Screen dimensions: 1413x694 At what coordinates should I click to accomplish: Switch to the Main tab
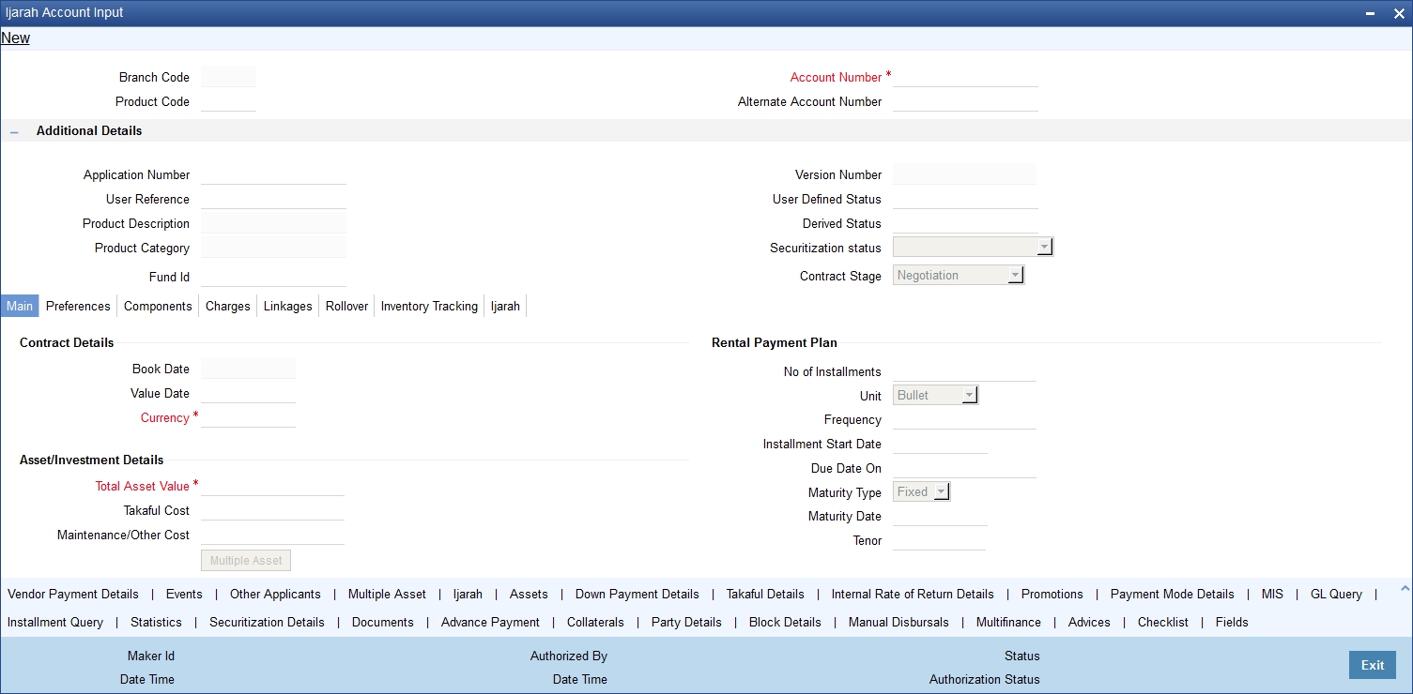pos(20,307)
